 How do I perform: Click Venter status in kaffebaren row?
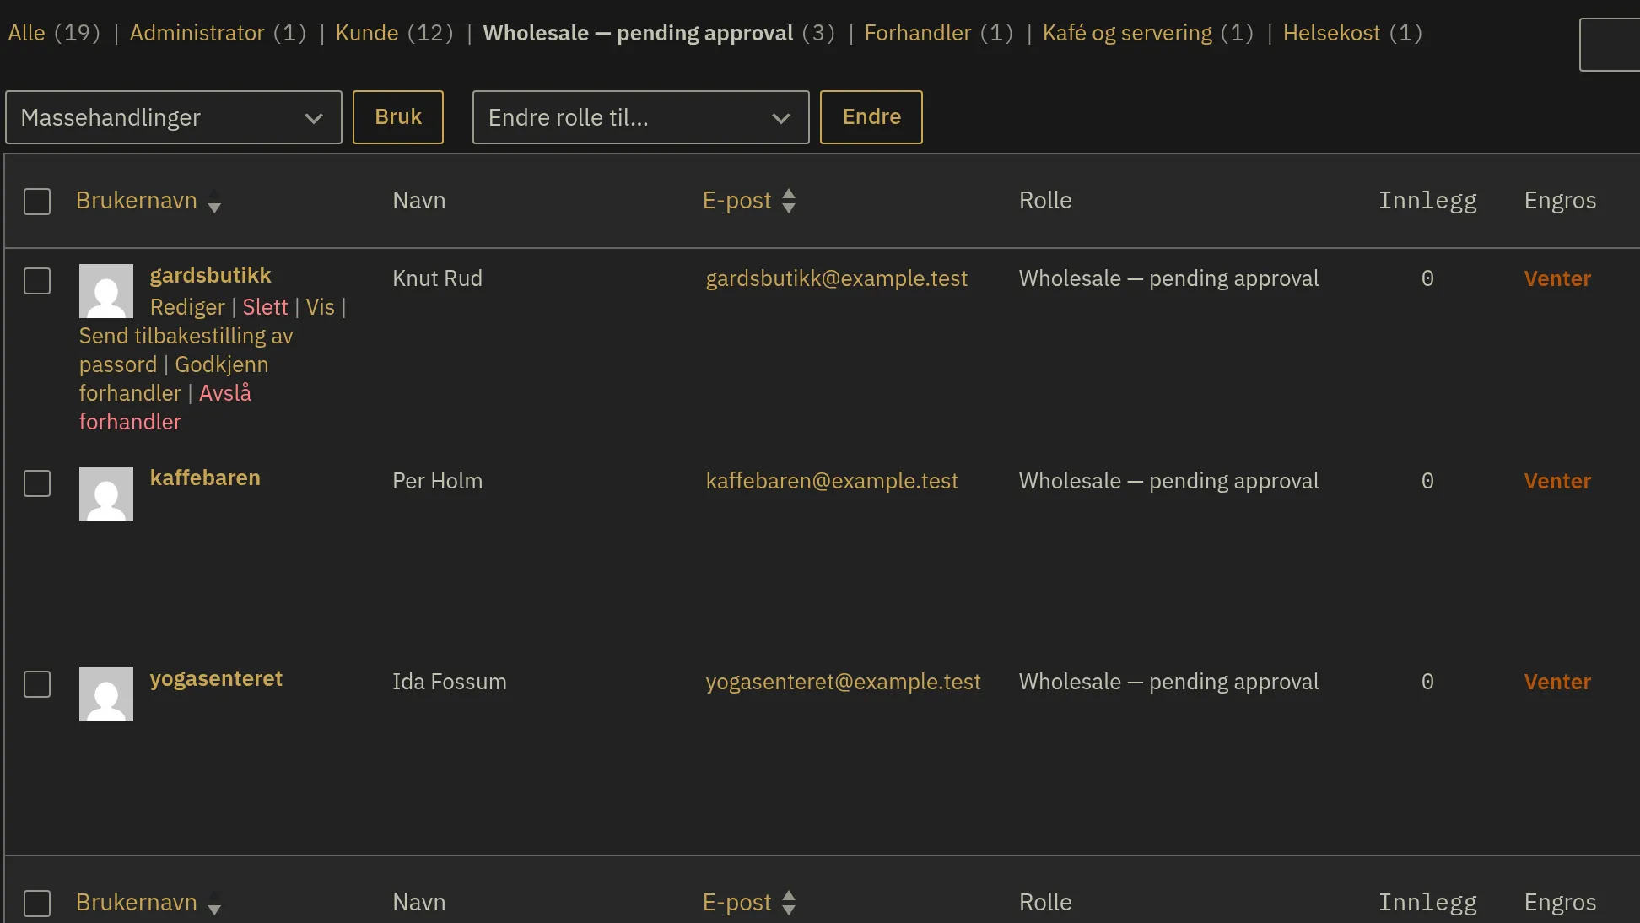point(1557,481)
